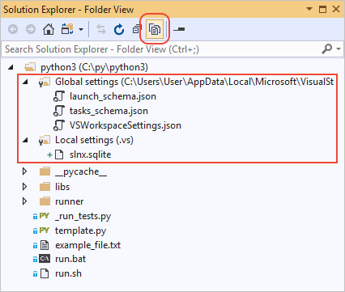
Task: Click the Preview Selected Items icon
Action: pyautogui.click(x=179, y=29)
